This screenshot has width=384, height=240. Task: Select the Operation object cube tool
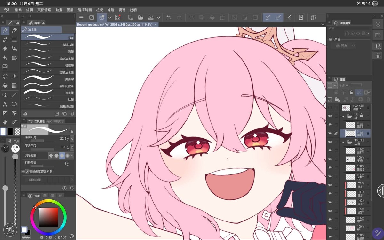tap(5, 95)
